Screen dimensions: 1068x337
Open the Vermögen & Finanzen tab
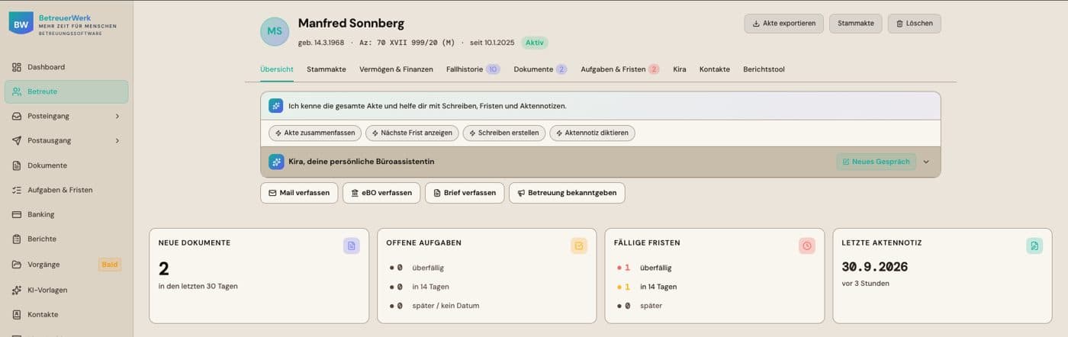tap(396, 69)
